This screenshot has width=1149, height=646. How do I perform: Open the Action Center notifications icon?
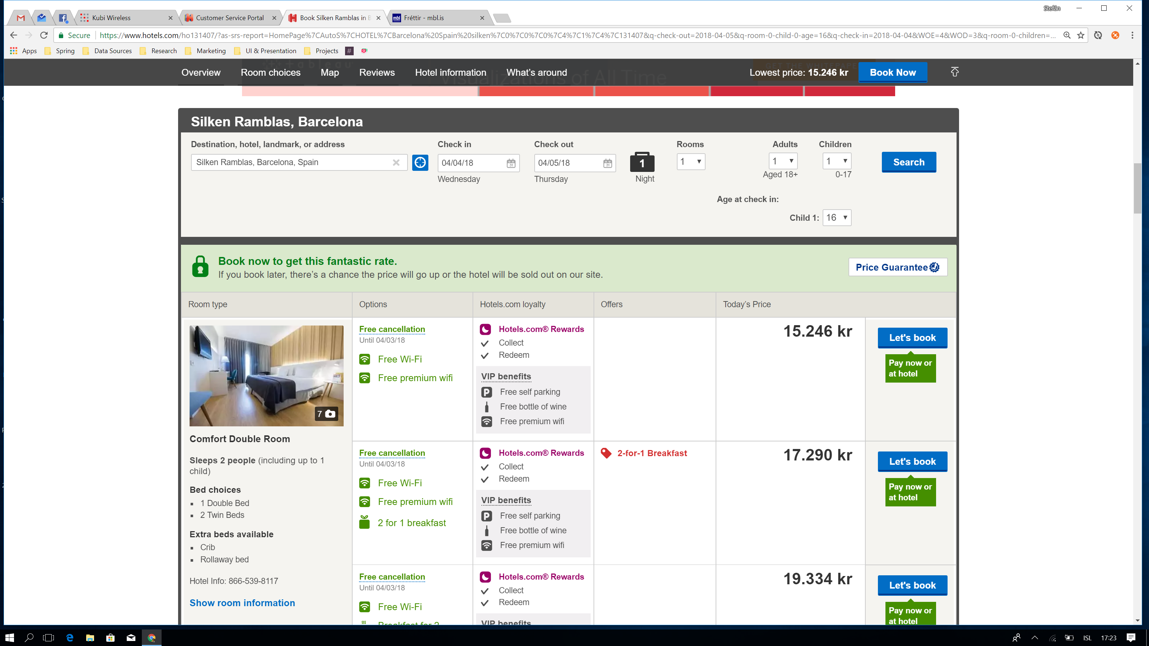tap(1131, 637)
